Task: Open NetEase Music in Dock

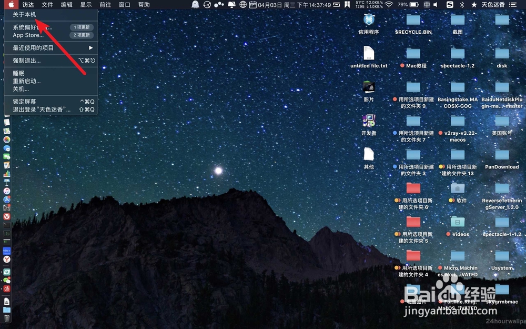Action: 7,288
